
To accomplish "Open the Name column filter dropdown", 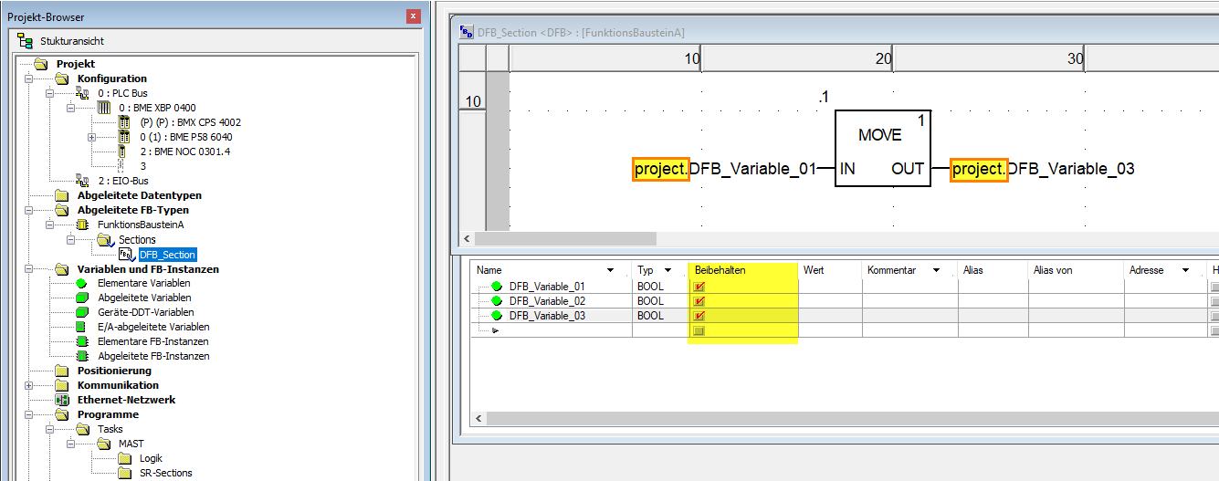I will click(x=611, y=270).
